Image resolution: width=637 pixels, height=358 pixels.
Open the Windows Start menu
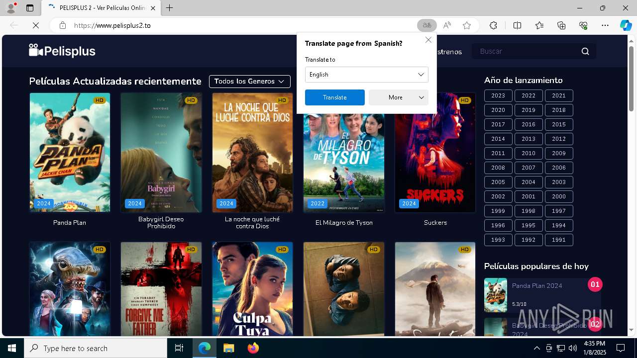click(x=12, y=348)
